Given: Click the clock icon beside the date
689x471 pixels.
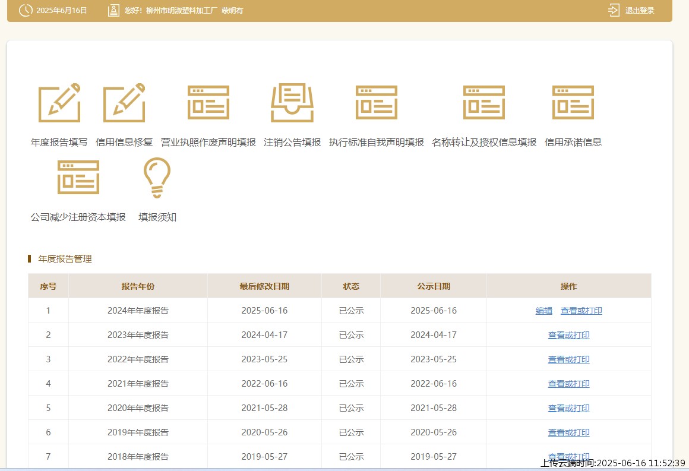Looking at the screenshot, I should coord(26,10).
